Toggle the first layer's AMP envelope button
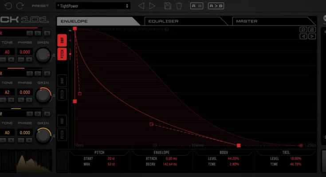Viewport: 326px width, 177px height. 63,39
